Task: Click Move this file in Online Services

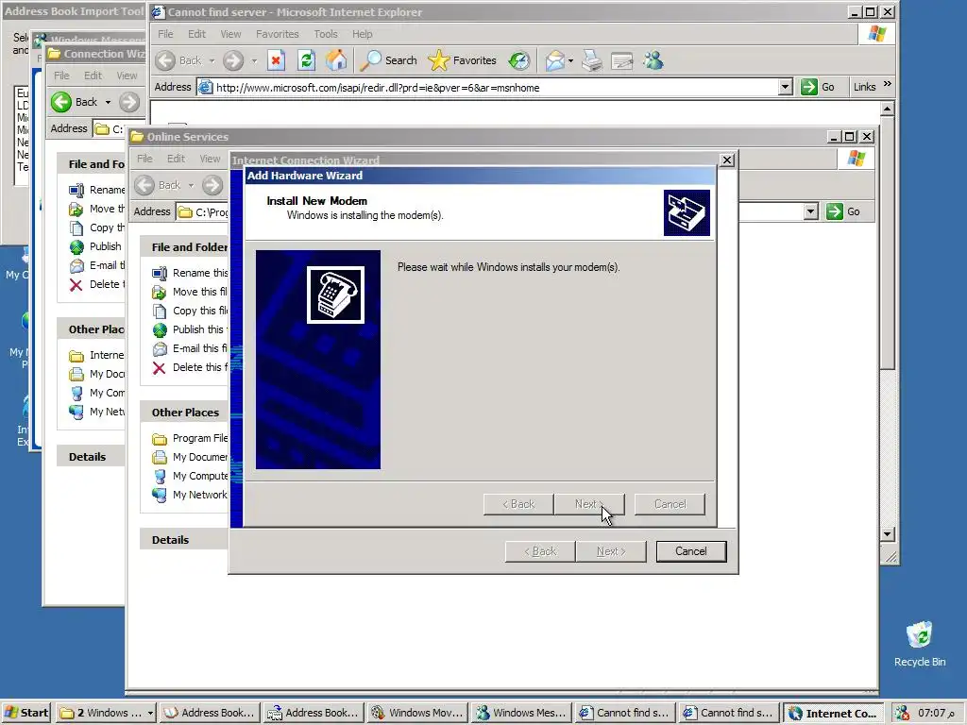Action: pyautogui.click(x=189, y=292)
